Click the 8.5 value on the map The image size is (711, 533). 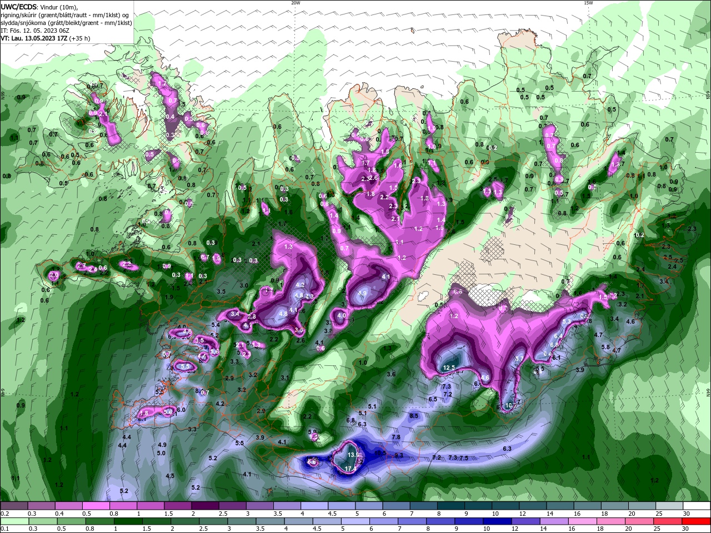click(414, 416)
